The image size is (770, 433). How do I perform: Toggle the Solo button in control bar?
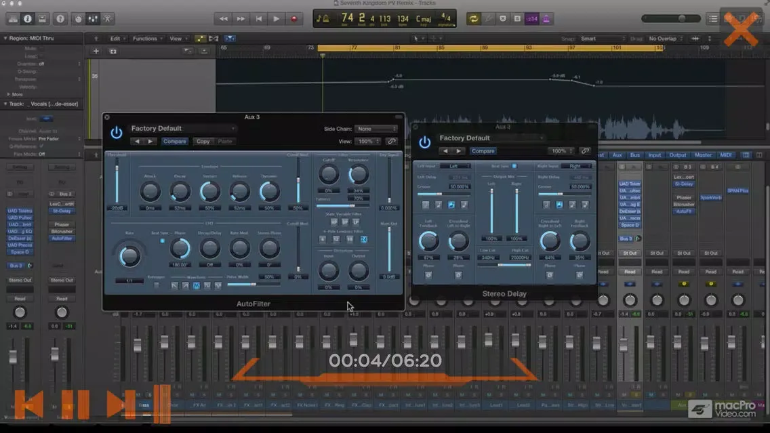(517, 19)
